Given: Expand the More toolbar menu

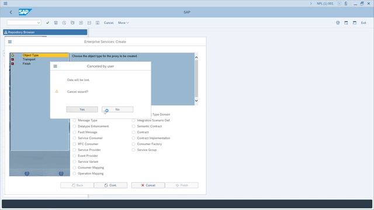Looking at the screenshot, I should (123, 23).
